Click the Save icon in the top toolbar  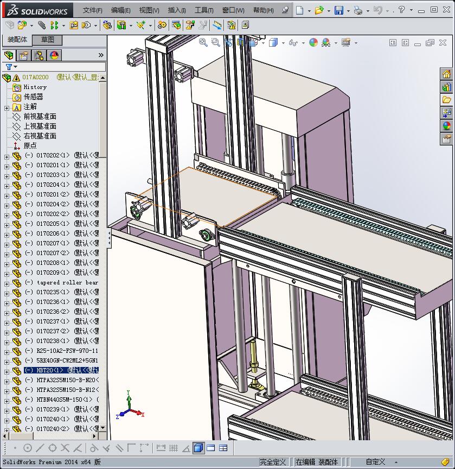pos(338,10)
